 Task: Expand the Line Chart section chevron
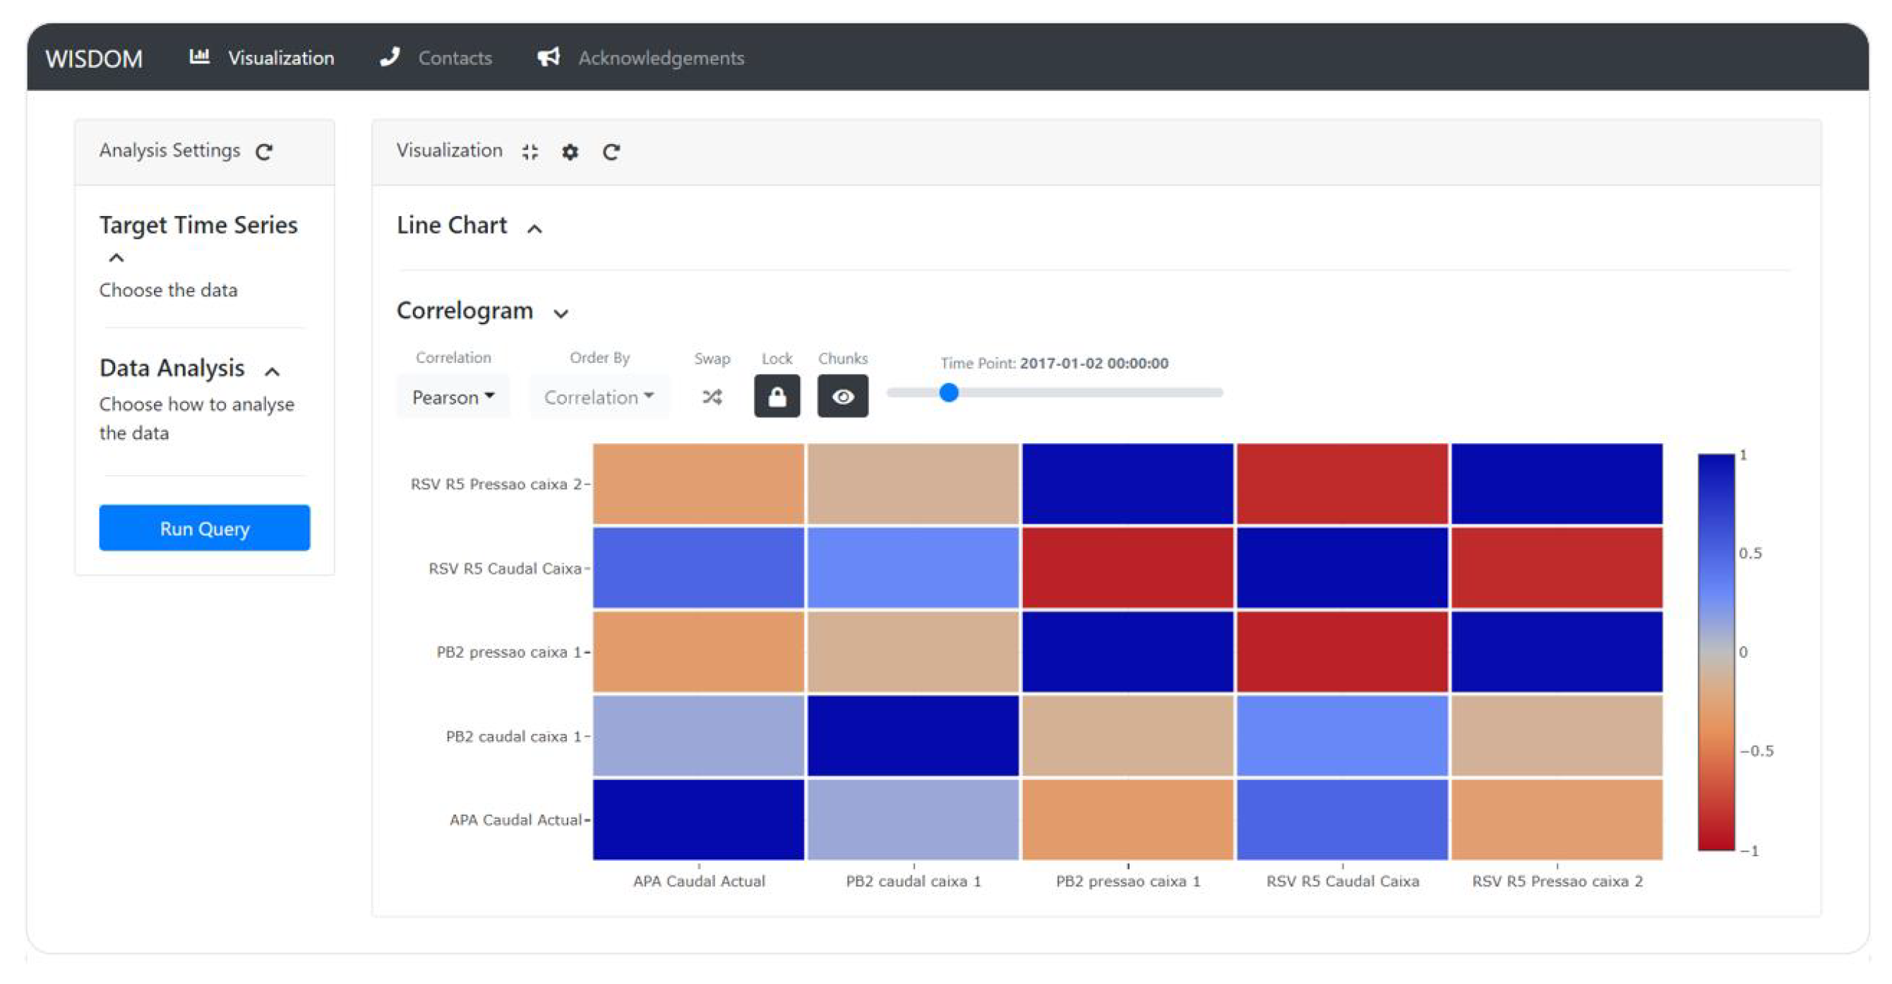click(x=534, y=229)
